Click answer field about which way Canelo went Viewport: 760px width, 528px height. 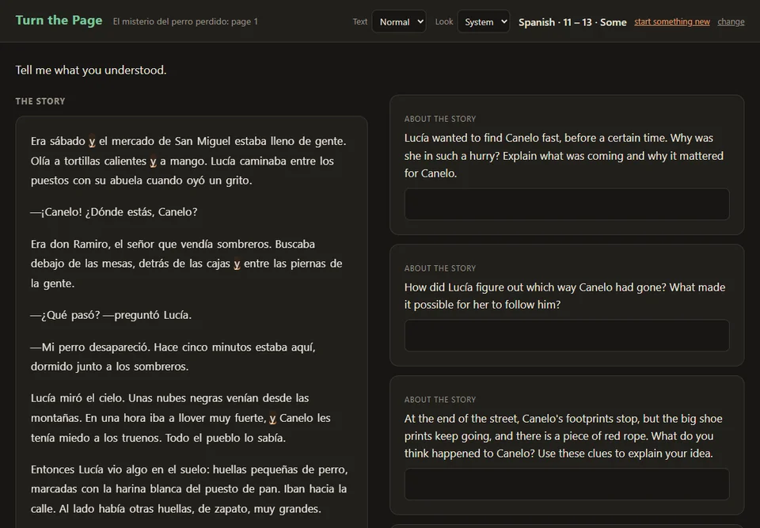click(567, 335)
